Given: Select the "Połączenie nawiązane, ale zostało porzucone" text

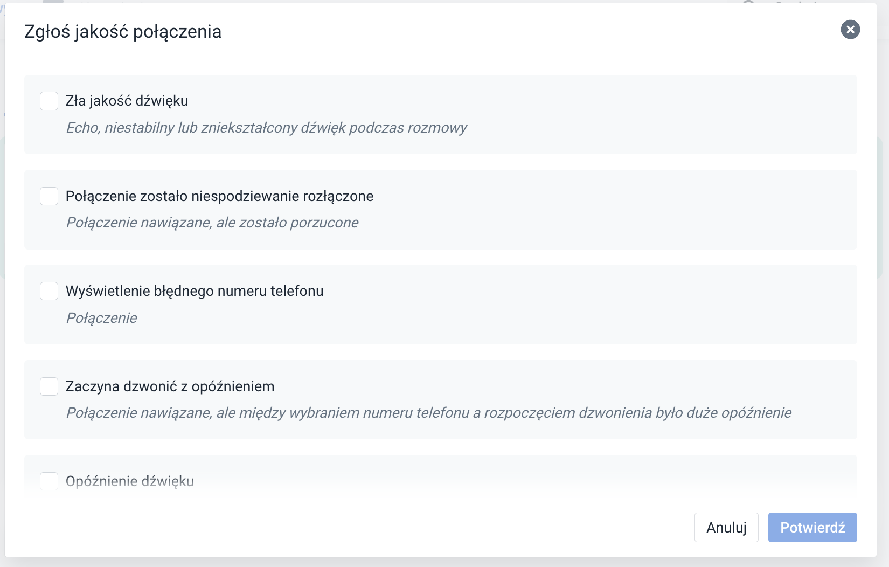Looking at the screenshot, I should (x=212, y=222).
